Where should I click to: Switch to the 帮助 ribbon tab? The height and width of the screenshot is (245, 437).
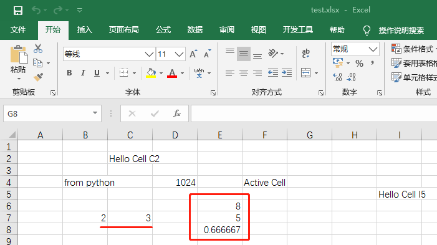(337, 30)
